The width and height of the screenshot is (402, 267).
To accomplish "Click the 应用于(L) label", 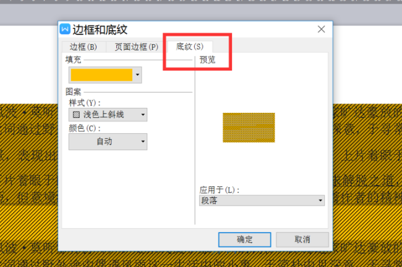I will pyautogui.click(x=220, y=190).
